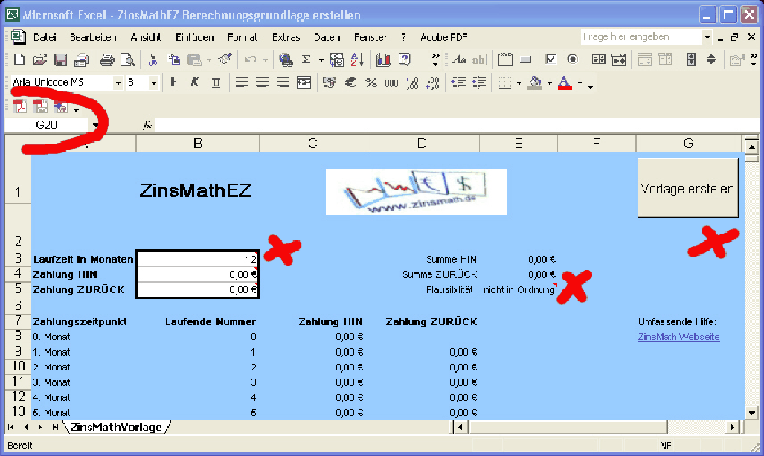Click the Laufzeit in Monaten value 12

click(x=198, y=259)
